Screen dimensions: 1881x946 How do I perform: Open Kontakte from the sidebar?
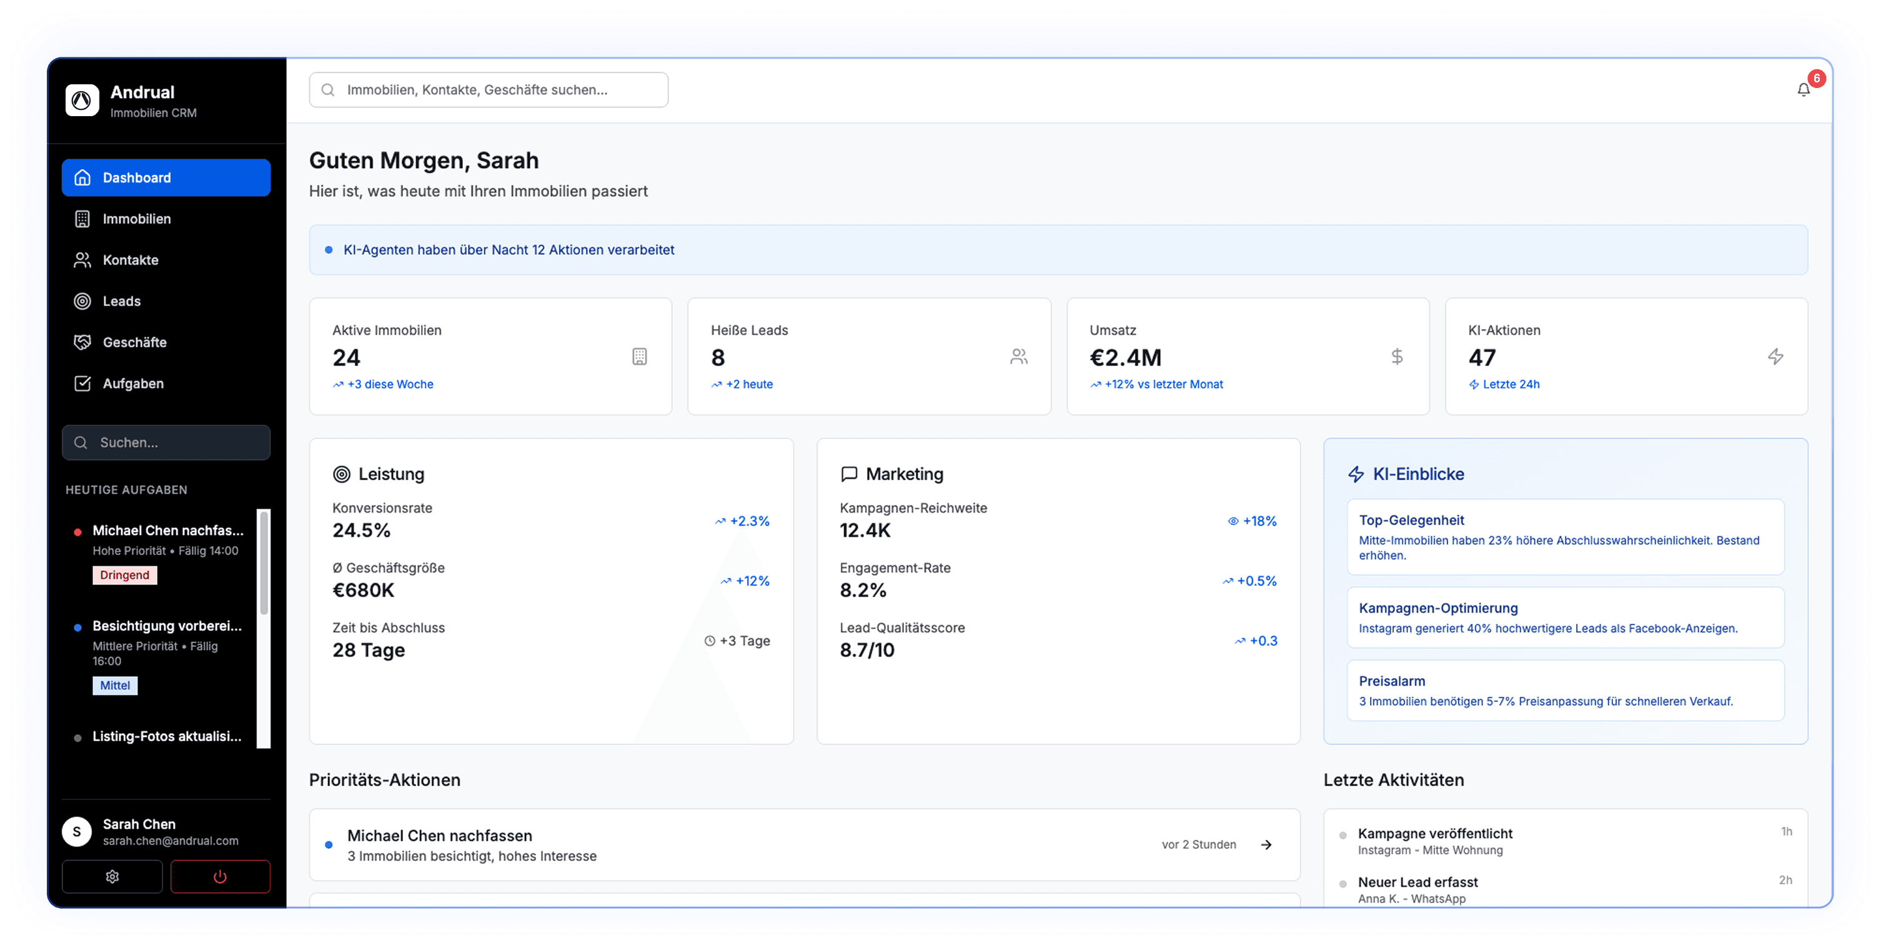[x=131, y=260]
